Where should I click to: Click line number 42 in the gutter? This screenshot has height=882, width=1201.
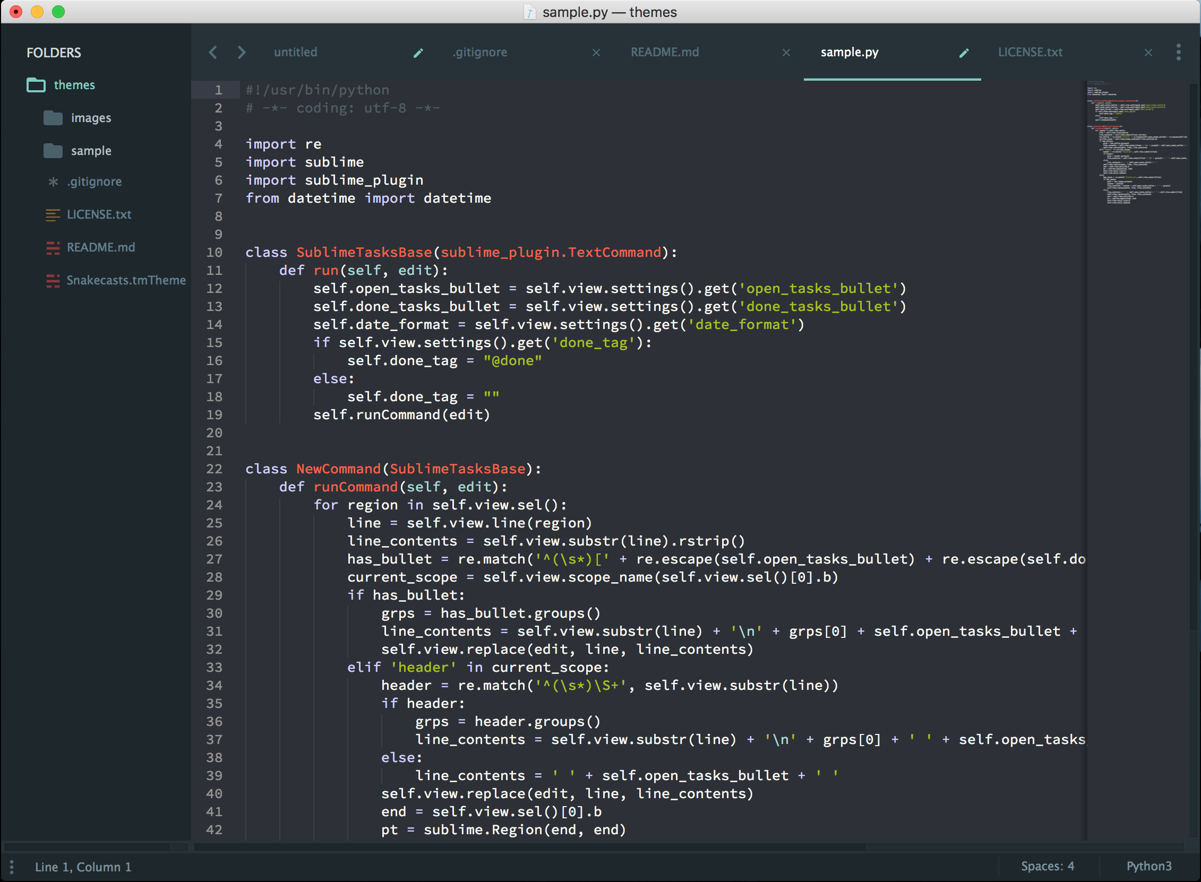(214, 830)
